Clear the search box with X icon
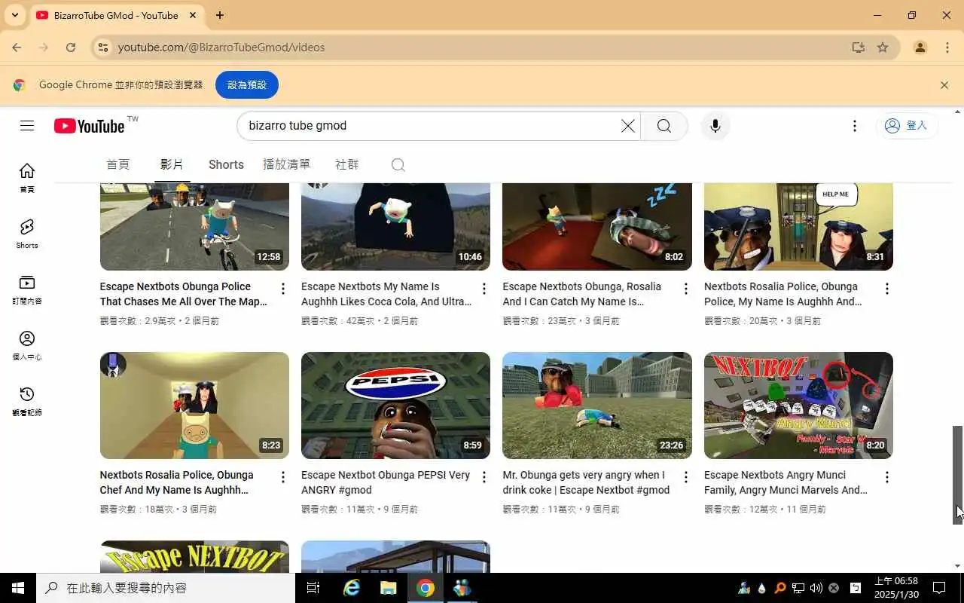 [627, 126]
